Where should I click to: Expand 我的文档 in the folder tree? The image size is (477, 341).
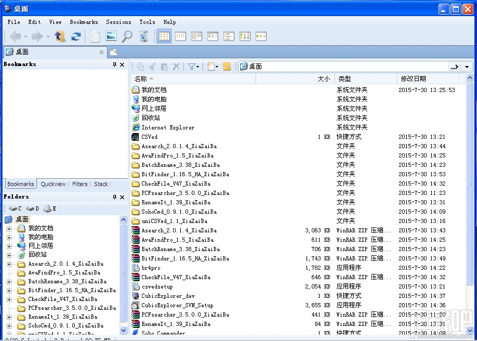tap(9, 229)
